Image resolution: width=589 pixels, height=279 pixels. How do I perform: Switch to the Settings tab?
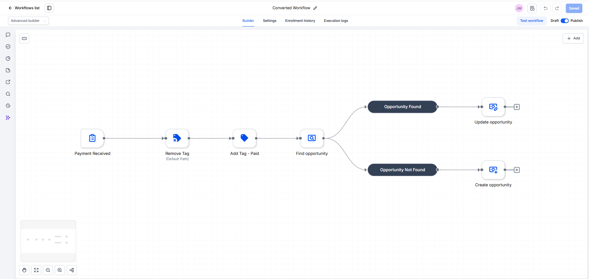[269, 21]
